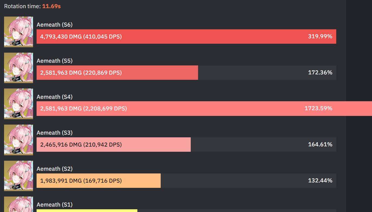The height and width of the screenshot is (212, 372).
Task: Click the Aemeath (S2) name label
Action: [x=54, y=169]
